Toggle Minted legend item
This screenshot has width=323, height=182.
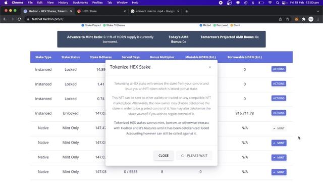(x=205, y=25)
